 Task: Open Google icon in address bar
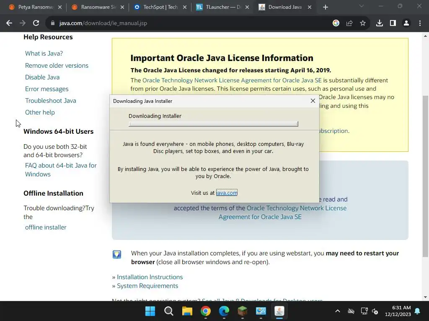(x=336, y=23)
